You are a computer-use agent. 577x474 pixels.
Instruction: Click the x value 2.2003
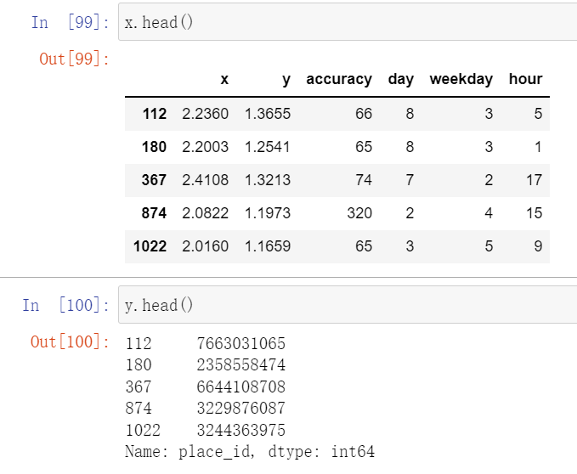pos(206,147)
